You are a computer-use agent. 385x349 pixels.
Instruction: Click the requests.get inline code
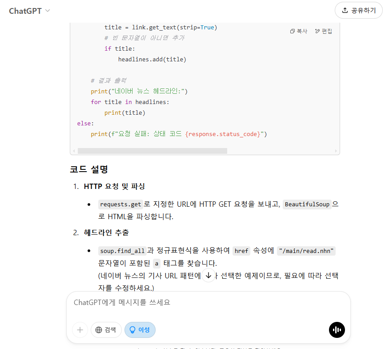pyautogui.click(x=120, y=205)
